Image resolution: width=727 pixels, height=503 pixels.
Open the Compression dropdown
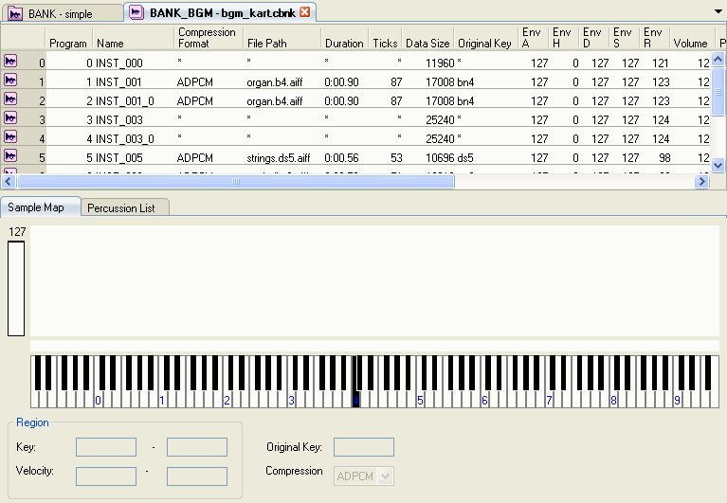(x=385, y=476)
